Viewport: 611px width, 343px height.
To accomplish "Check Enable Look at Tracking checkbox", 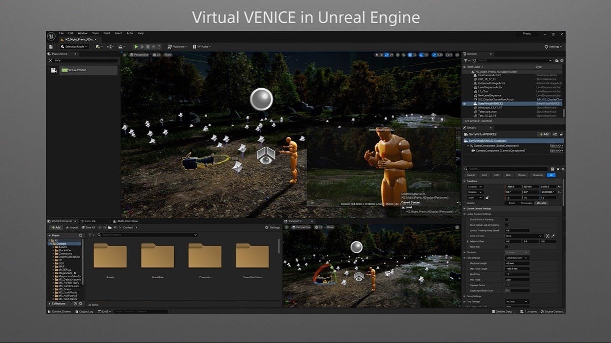I will 506,219.
